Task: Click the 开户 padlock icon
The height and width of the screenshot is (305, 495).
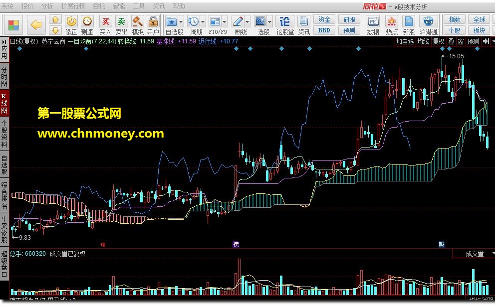Action: click(x=153, y=21)
